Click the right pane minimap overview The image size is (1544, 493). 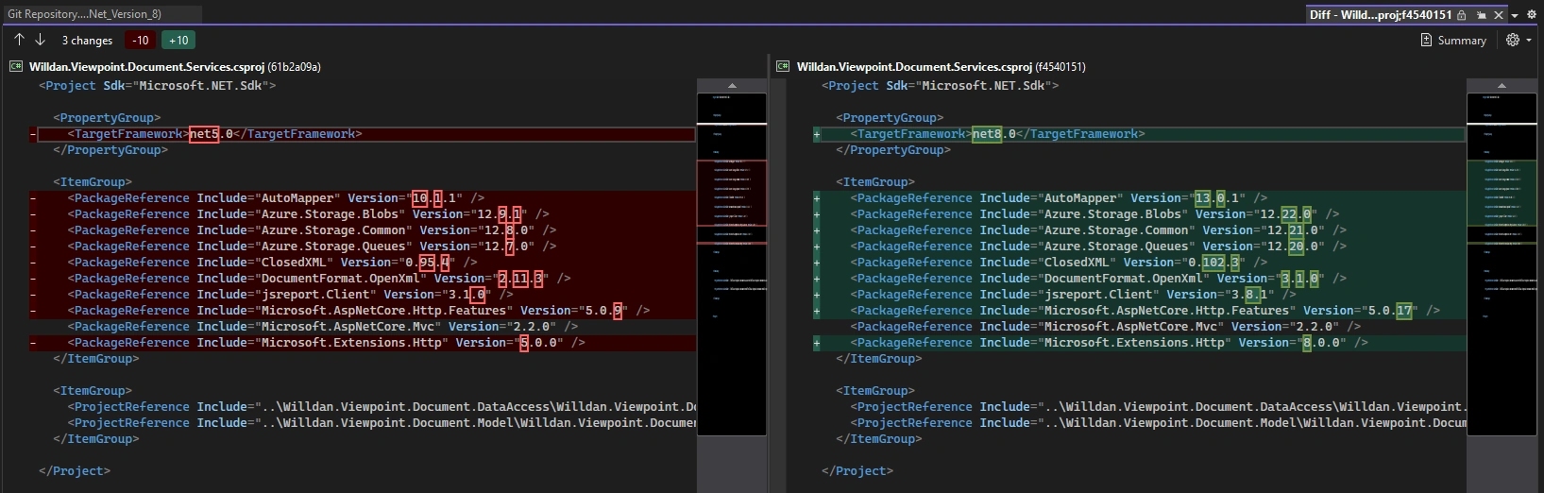(1502, 283)
